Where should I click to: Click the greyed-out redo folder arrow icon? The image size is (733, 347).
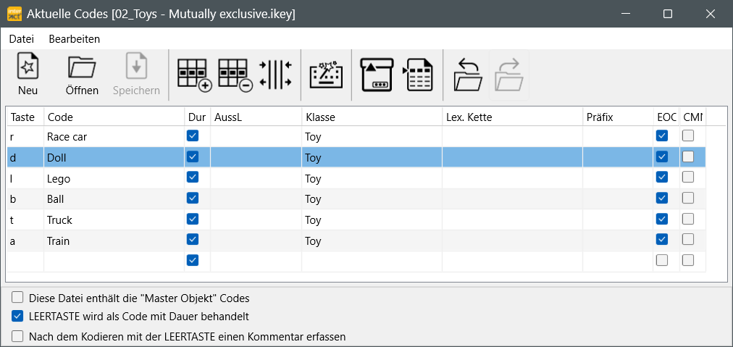(509, 75)
